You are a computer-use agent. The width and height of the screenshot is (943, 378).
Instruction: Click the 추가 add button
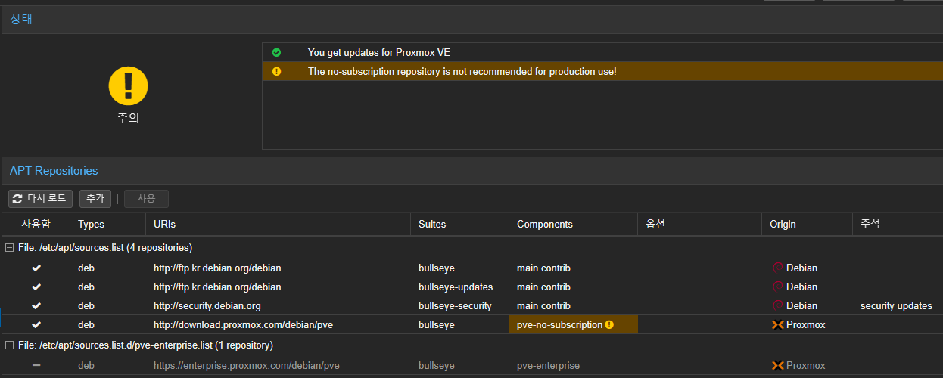coord(95,199)
